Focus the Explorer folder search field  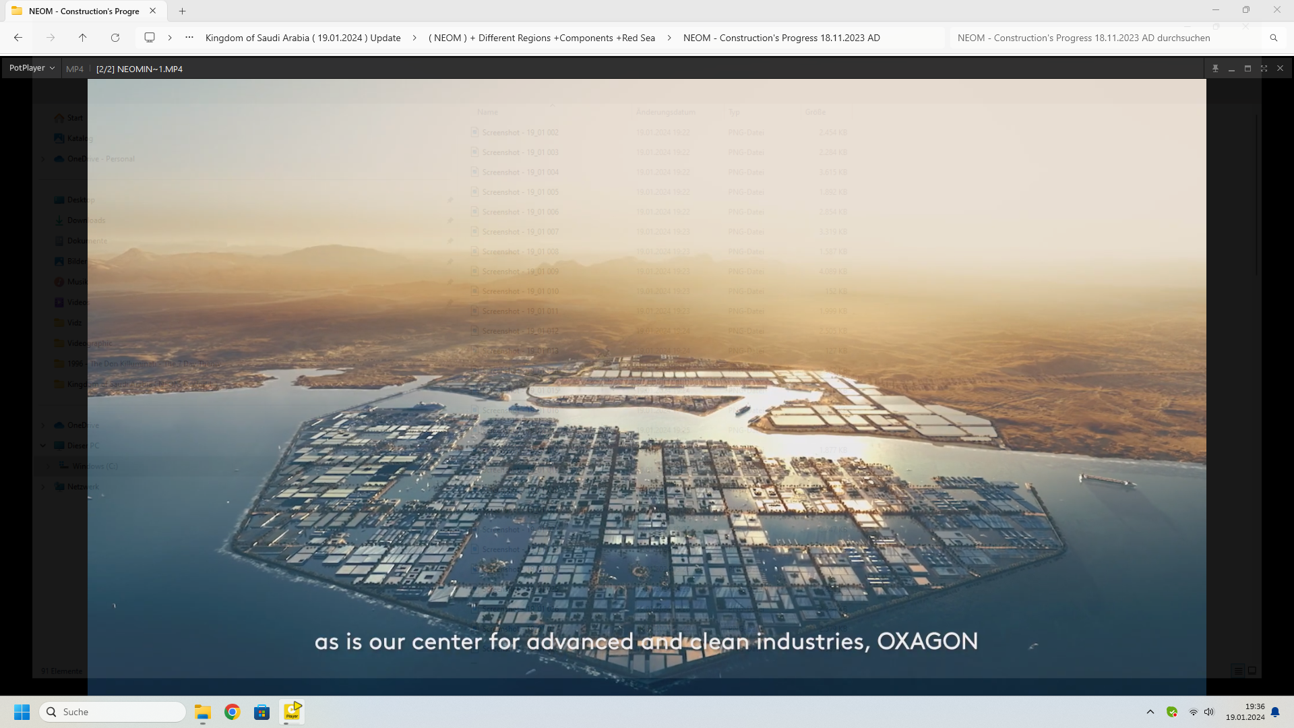1105,38
